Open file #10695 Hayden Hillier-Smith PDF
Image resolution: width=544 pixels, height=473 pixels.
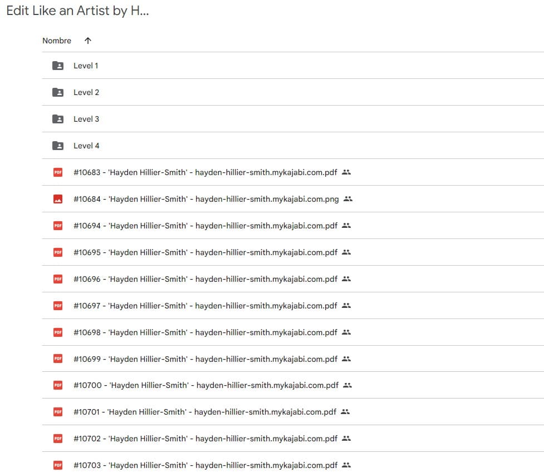coord(205,252)
